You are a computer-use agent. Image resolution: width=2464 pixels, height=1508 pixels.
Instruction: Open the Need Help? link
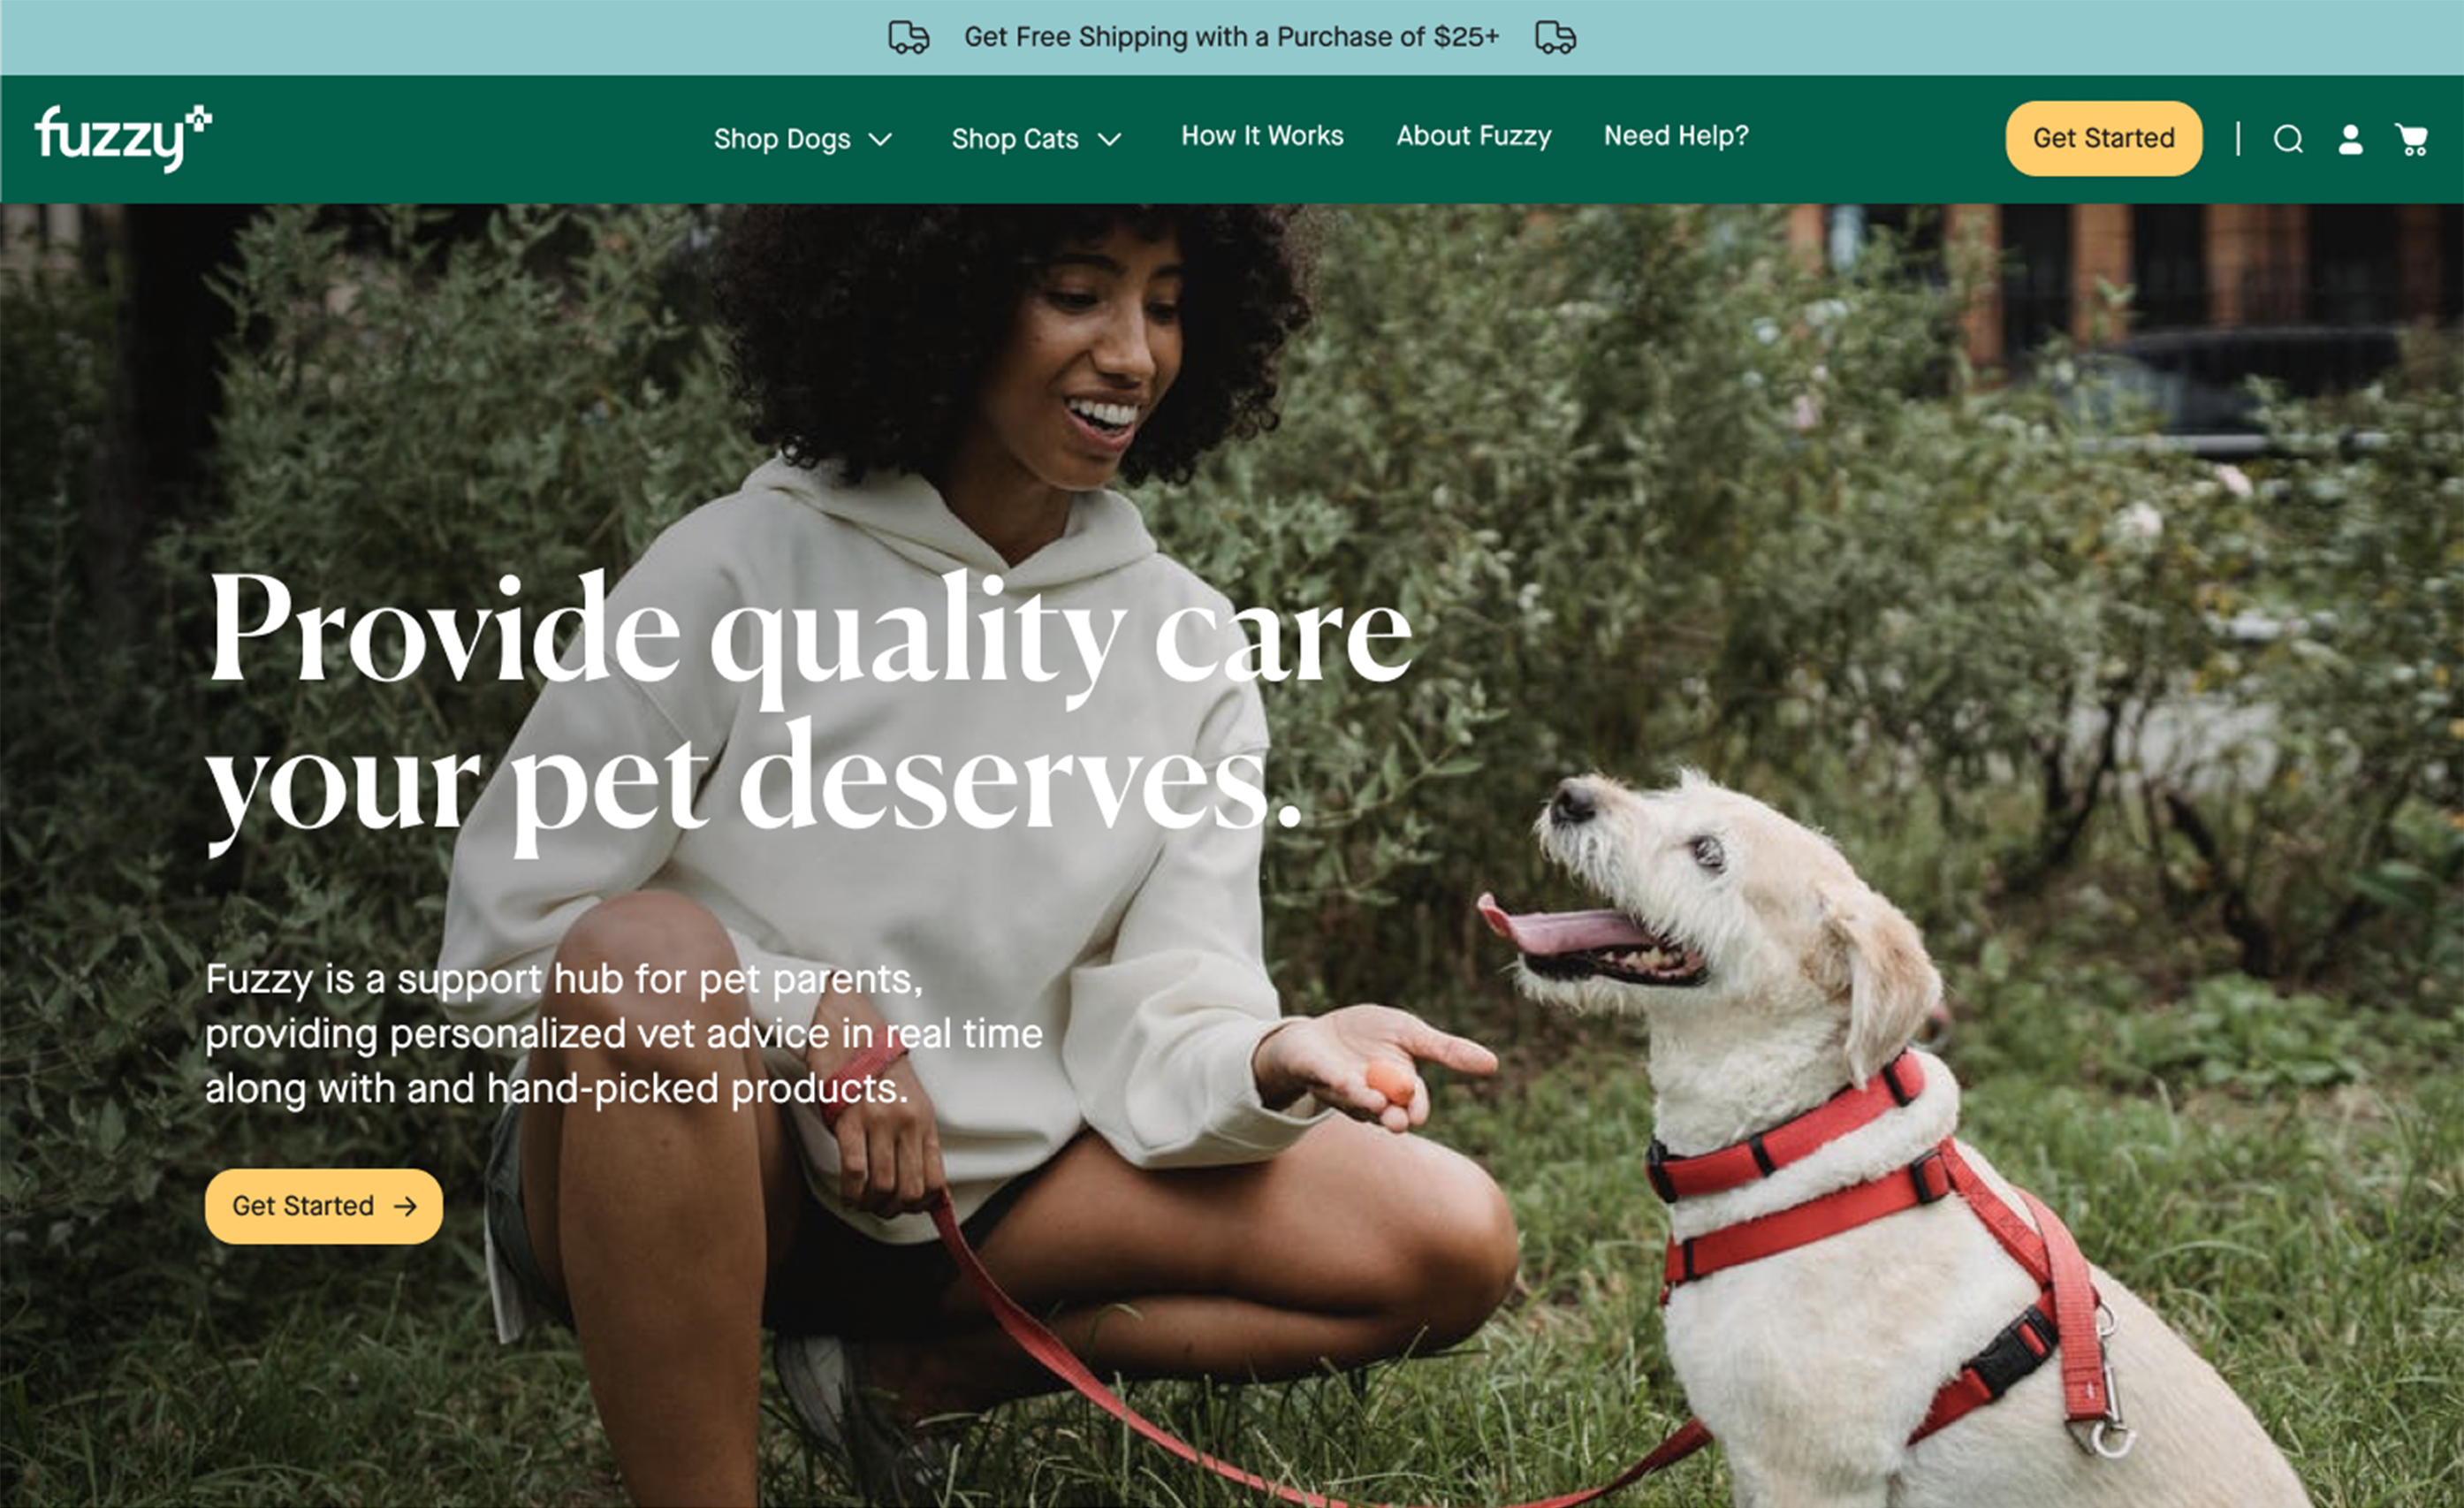[1676, 136]
